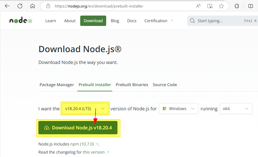Click Download Node.js v18.20.4 button
The image size is (258, 157).
point(78,128)
